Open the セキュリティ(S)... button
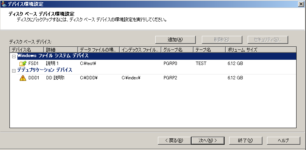This screenshot has height=150, width=306. [268, 40]
